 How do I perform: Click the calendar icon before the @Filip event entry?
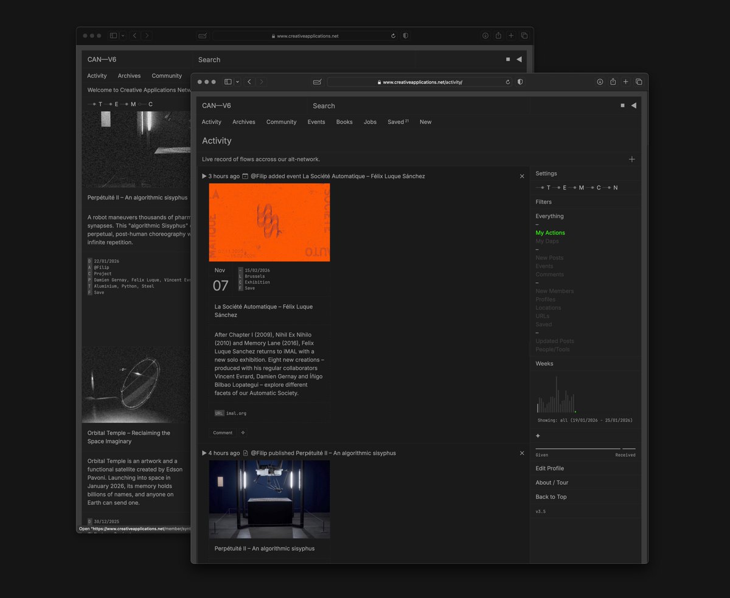[245, 176]
